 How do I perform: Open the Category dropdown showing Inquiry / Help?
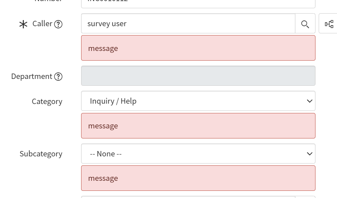coord(194,101)
